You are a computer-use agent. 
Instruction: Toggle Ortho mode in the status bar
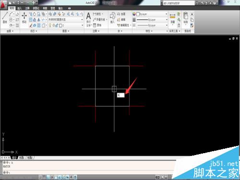click(48, 177)
